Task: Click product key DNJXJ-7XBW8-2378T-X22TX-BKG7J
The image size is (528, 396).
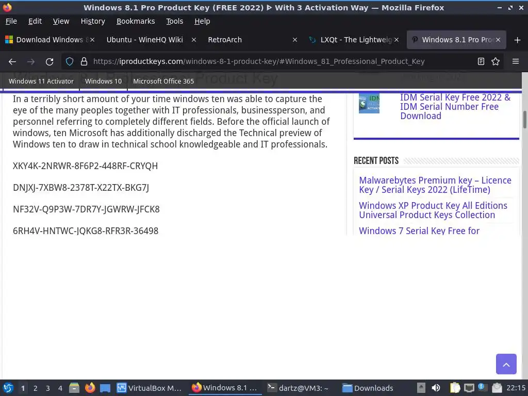Action: tap(81, 188)
